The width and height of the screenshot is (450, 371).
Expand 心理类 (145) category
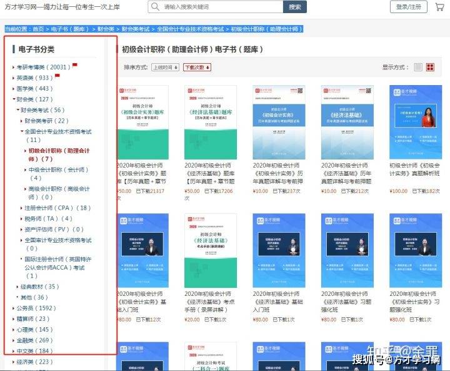coord(34,330)
